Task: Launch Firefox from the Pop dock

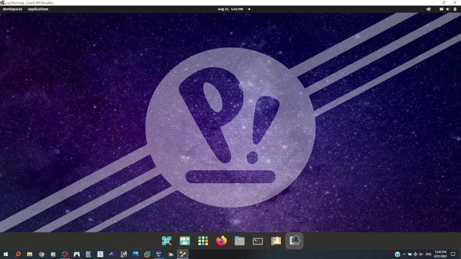Action: [x=221, y=241]
